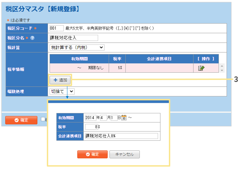Click the help icon beside 税区分名
The image size is (241, 170).
32,38
